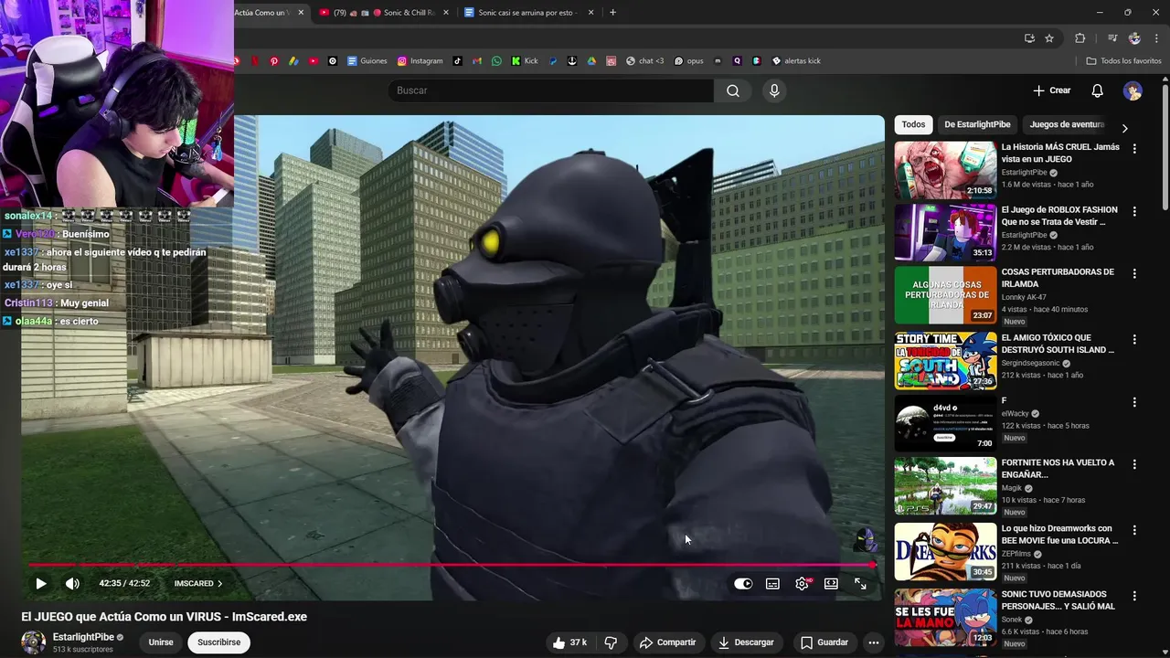Select the De EstarlightPibe filter chip
The image size is (1170, 658).
click(977, 124)
